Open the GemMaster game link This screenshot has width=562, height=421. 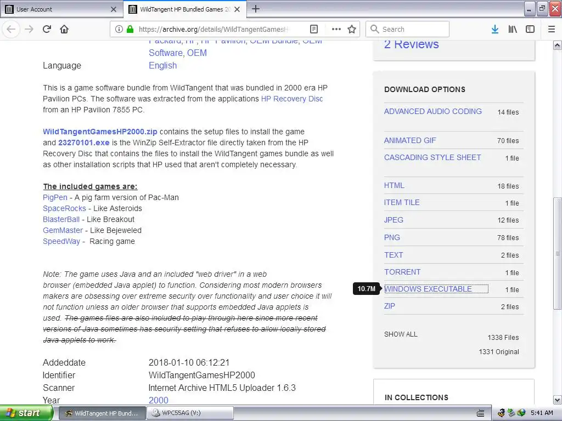63,231
